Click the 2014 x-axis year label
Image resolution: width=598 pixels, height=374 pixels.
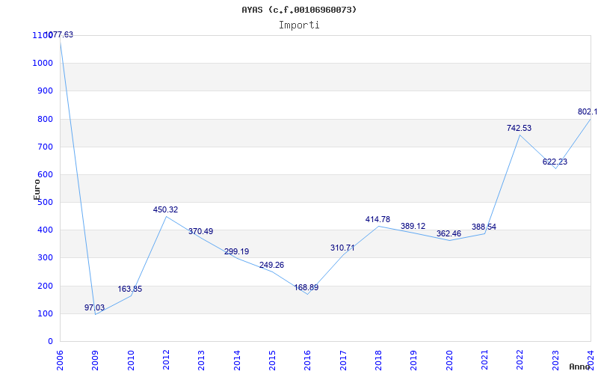click(x=236, y=361)
